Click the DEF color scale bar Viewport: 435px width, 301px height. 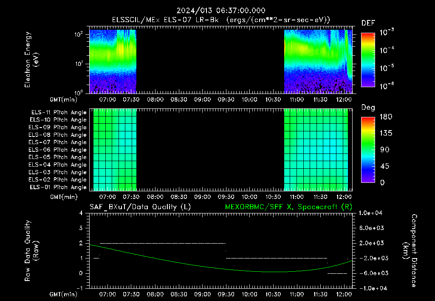click(368, 60)
